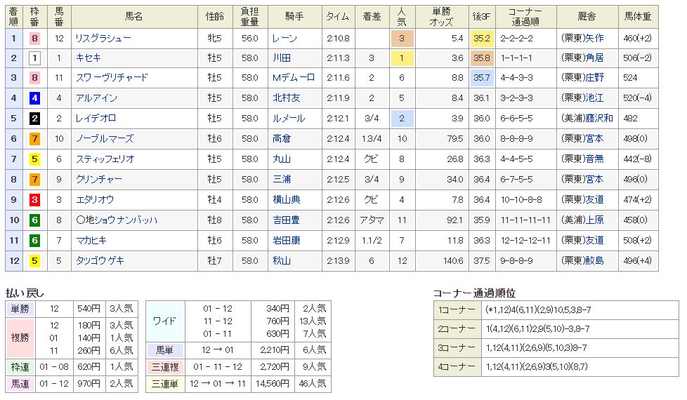687x400 pixels.
Task: Open jockey link 高倉
Action: 282,139
